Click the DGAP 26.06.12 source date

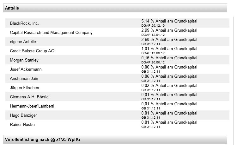pos(153,63)
